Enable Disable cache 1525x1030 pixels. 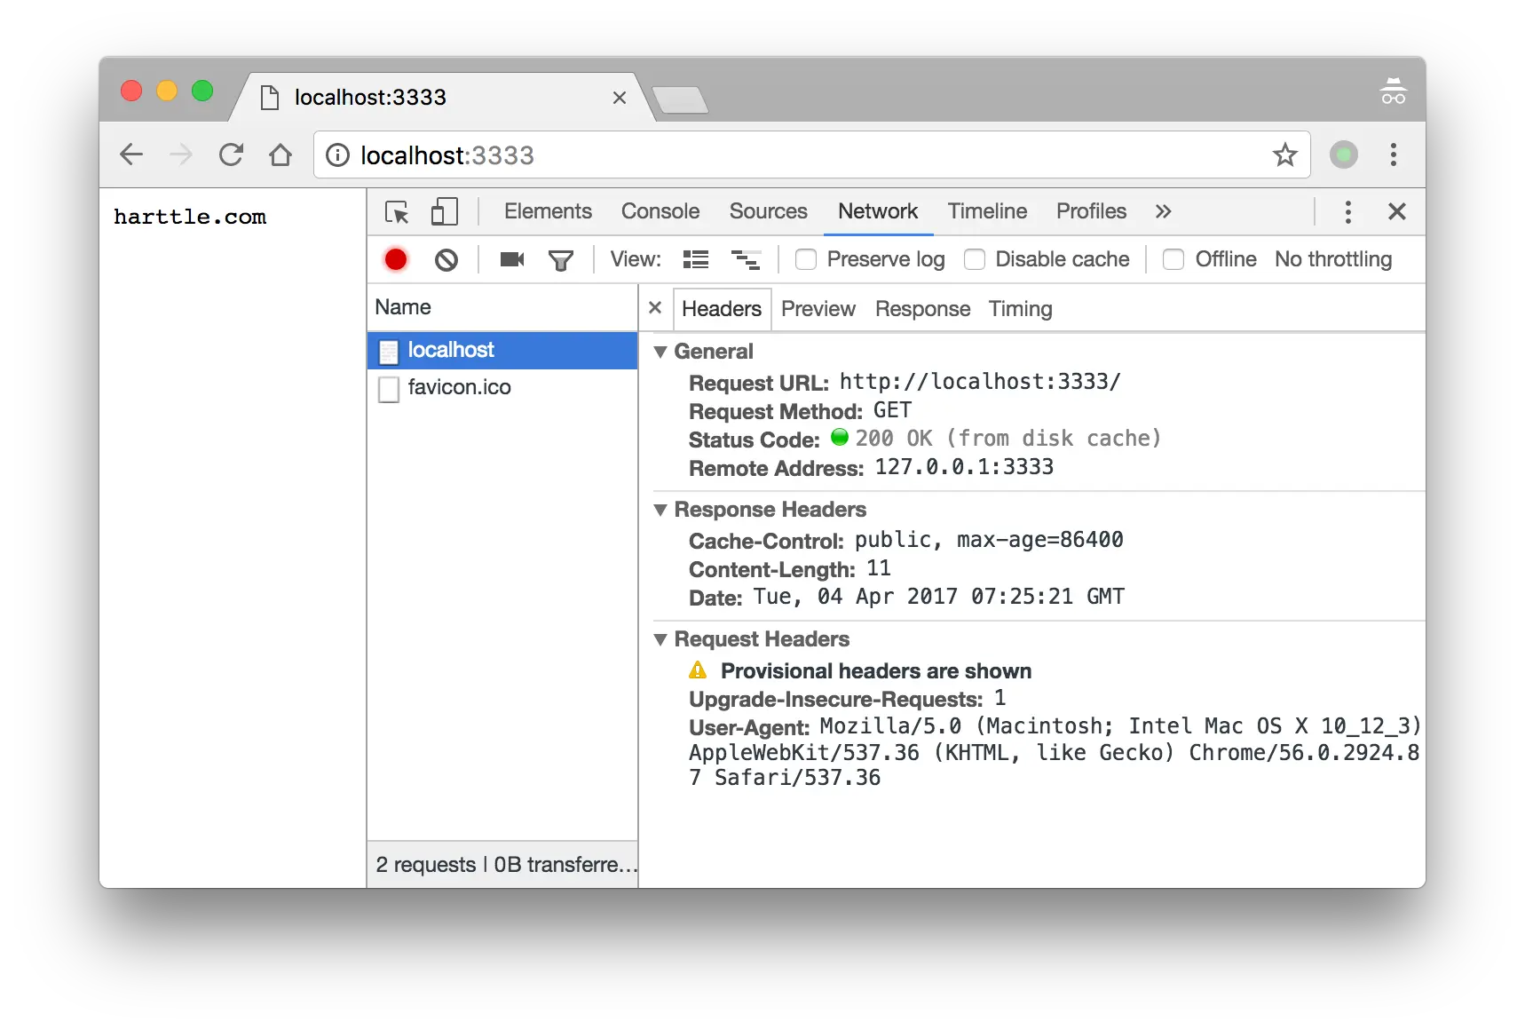[x=975, y=259]
